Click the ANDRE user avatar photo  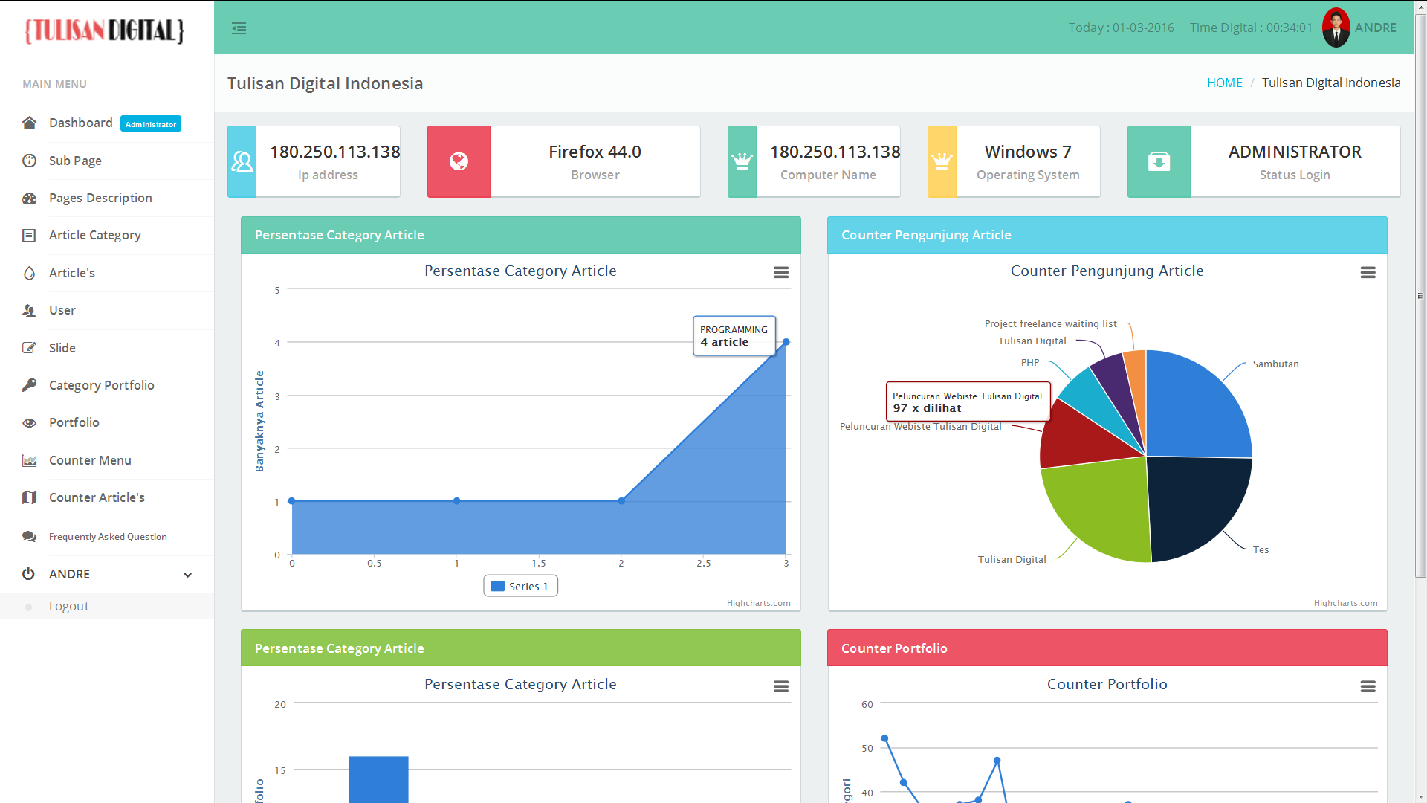1336,28
